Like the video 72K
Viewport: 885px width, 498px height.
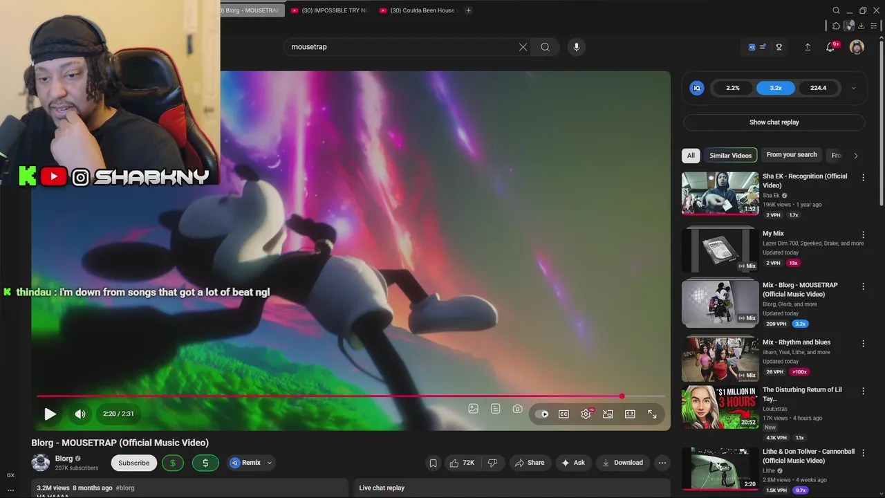click(x=462, y=463)
